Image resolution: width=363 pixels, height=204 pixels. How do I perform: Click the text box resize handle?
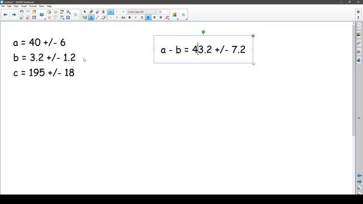[254, 63]
